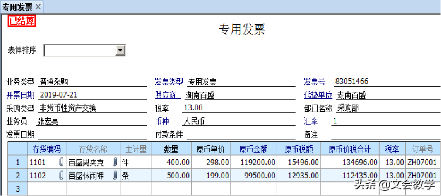This screenshot has width=441, height=196.
Task: Click the 供应商 link label
Action: click(167, 95)
